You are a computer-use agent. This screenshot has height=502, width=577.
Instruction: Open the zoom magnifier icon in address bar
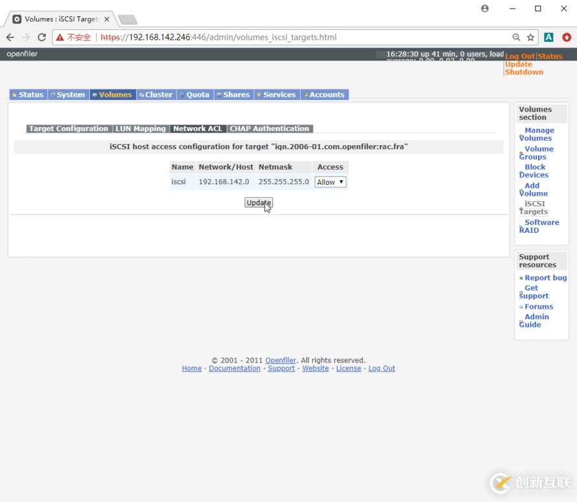click(x=516, y=38)
